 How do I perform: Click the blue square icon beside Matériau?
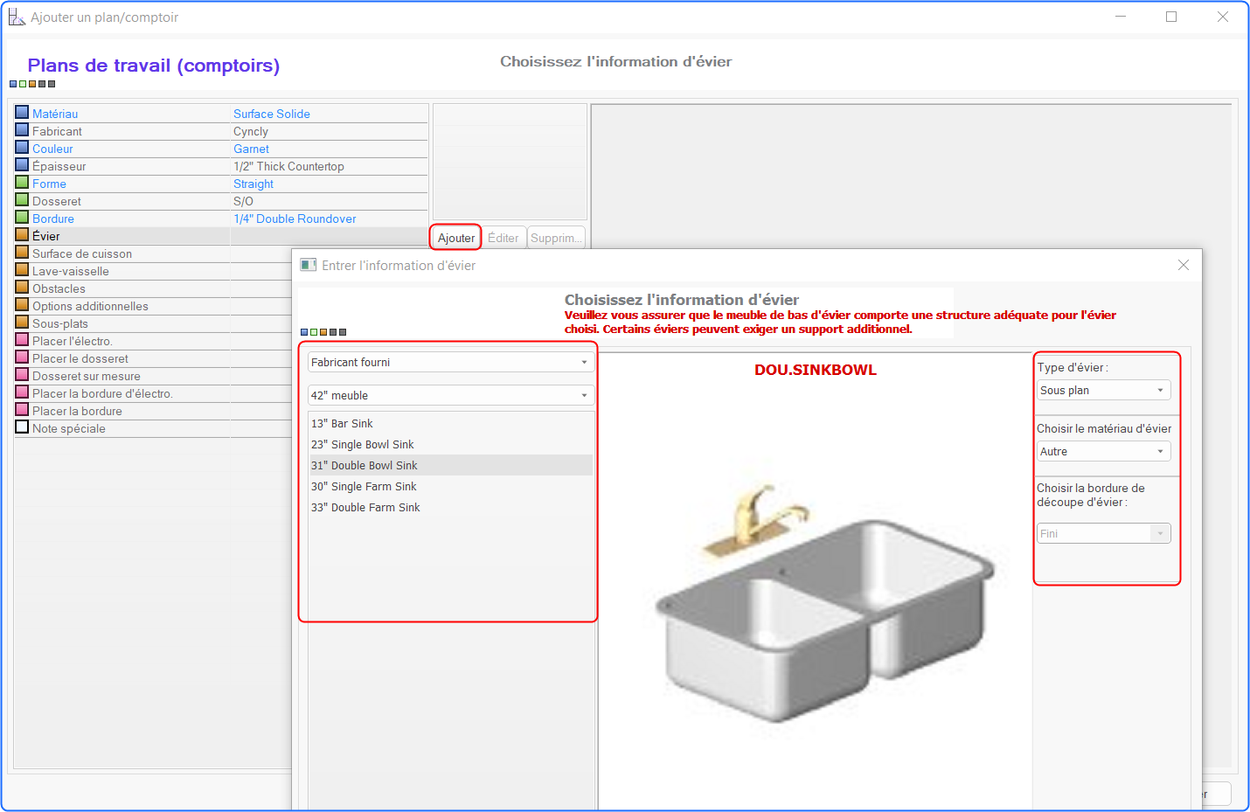pyautogui.click(x=22, y=113)
